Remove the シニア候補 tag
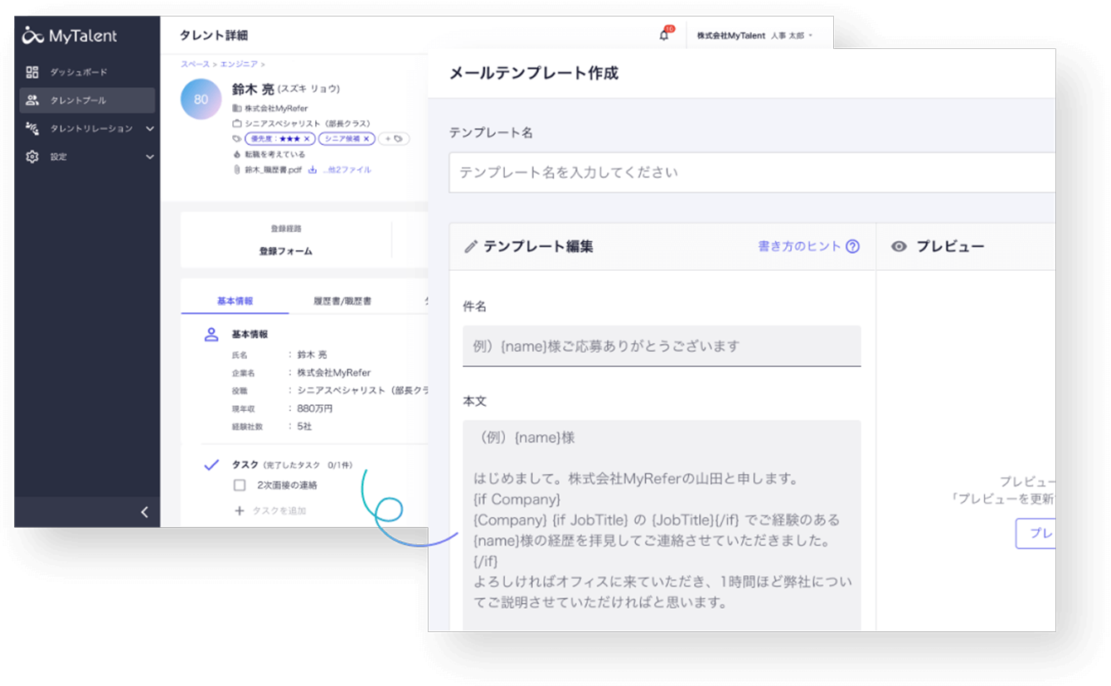 tap(366, 139)
